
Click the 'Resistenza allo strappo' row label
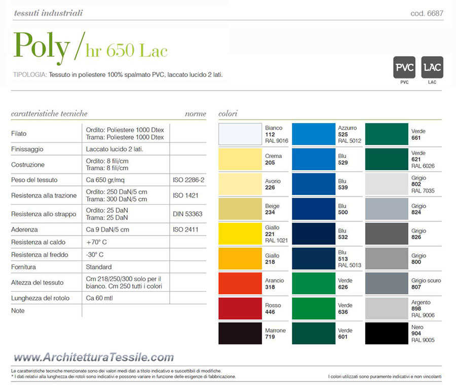[44, 214]
